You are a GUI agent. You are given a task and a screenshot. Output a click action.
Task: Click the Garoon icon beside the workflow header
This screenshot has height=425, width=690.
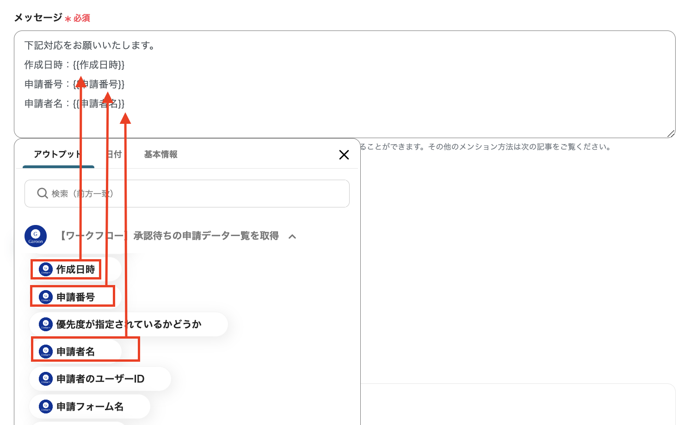coord(36,236)
